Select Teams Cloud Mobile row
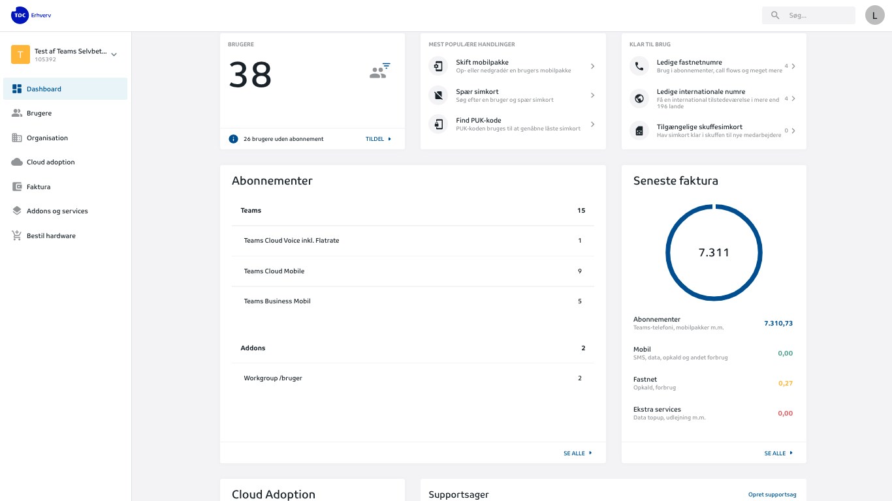Viewport: 892px width, 501px height. (x=413, y=271)
